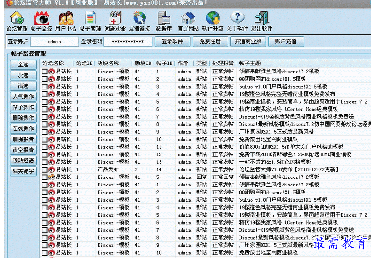371x258 pixels.
Task: Open 词语过滤 toolbar icon
Action: tap(115, 21)
